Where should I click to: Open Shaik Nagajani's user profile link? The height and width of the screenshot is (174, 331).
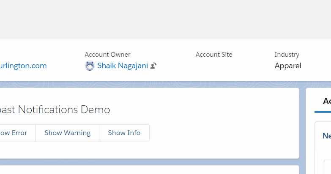click(122, 66)
